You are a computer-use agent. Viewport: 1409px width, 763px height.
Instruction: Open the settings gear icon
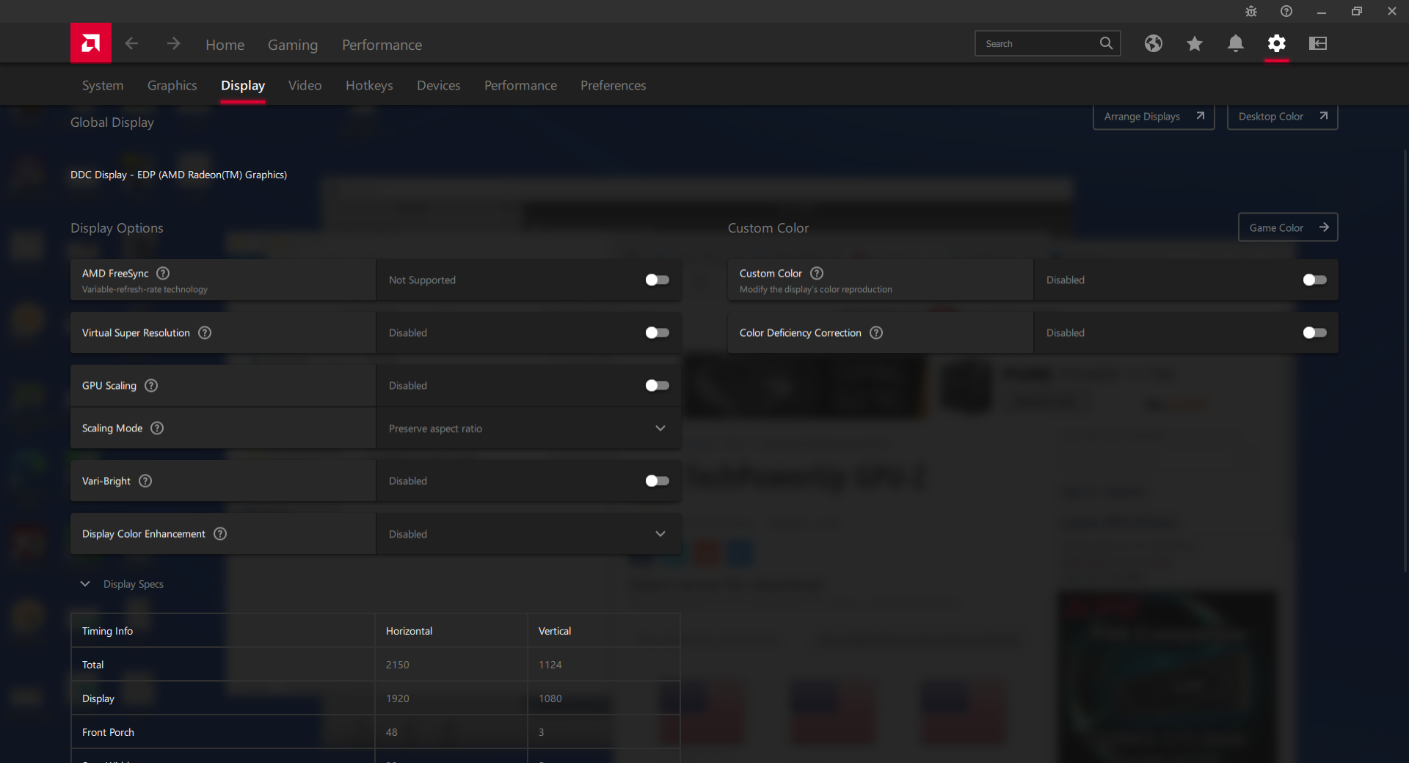point(1277,43)
